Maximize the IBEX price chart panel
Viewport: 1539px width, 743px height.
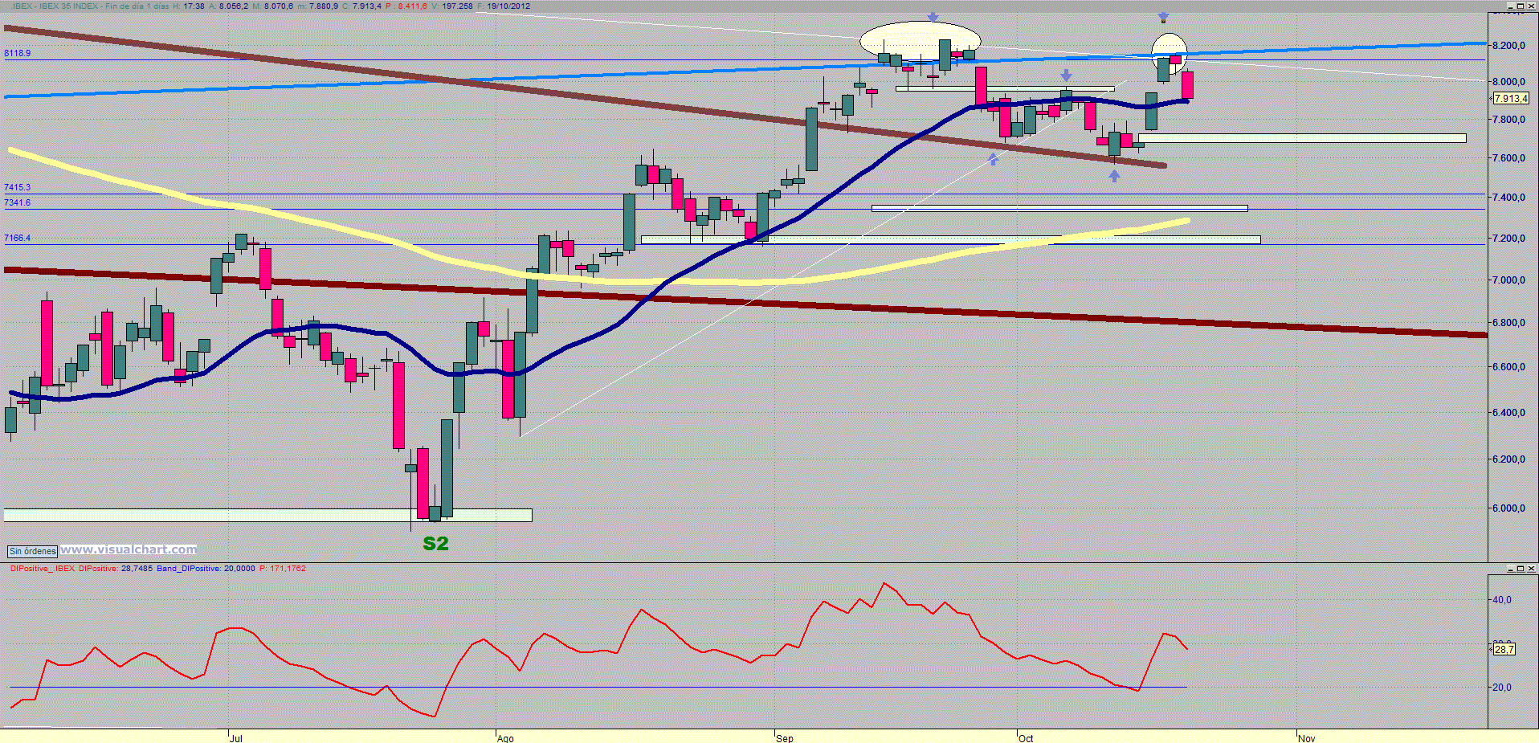pos(1520,6)
